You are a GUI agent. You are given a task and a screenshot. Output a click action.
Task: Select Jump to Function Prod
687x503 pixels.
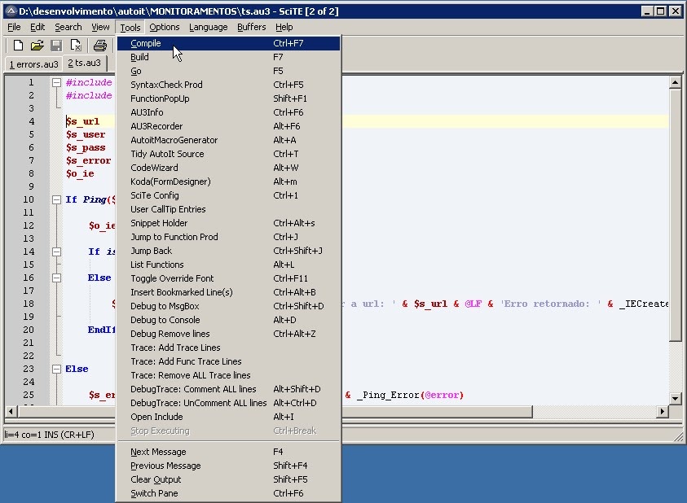point(228,238)
